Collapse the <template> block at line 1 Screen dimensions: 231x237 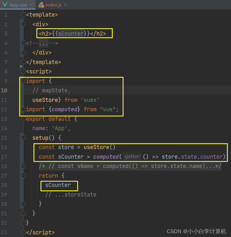tap(23, 15)
